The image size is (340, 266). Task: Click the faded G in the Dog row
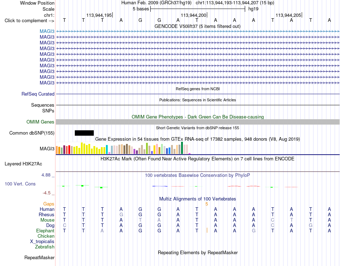point(311,226)
